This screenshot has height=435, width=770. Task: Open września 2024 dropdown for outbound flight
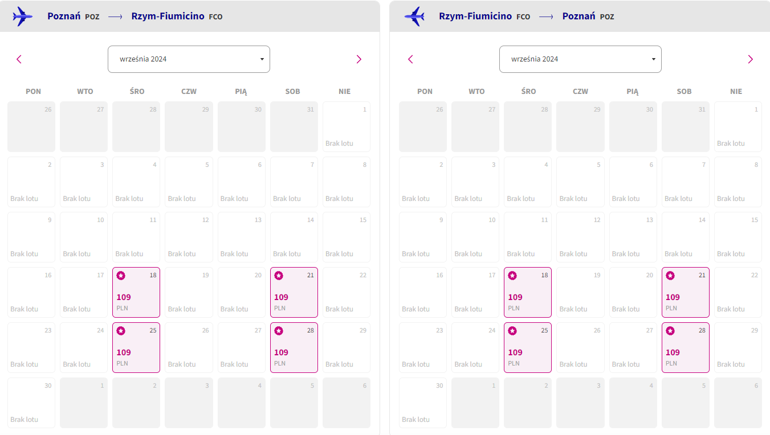pyautogui.click(x=189, y=59)
